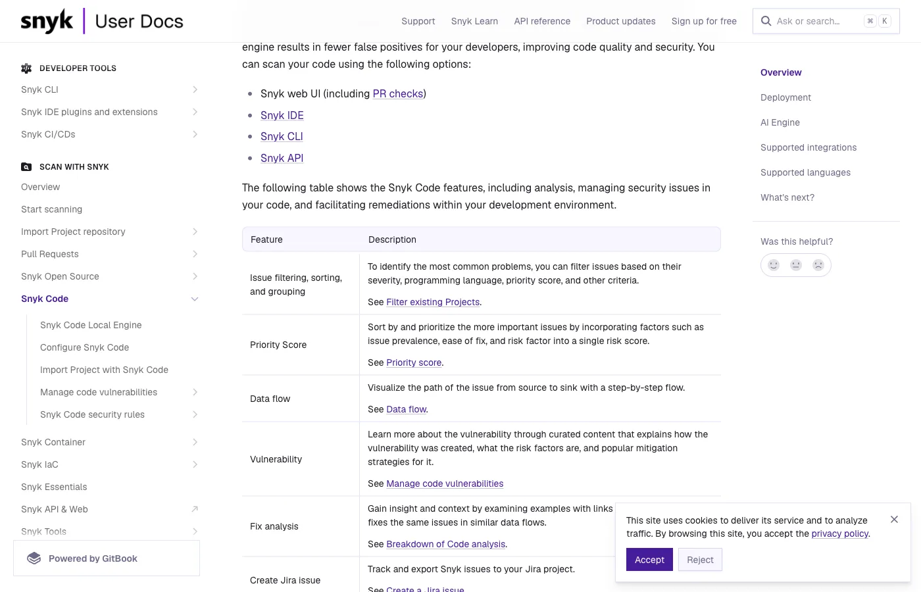Accept cookies in the banner

point(649,559)
